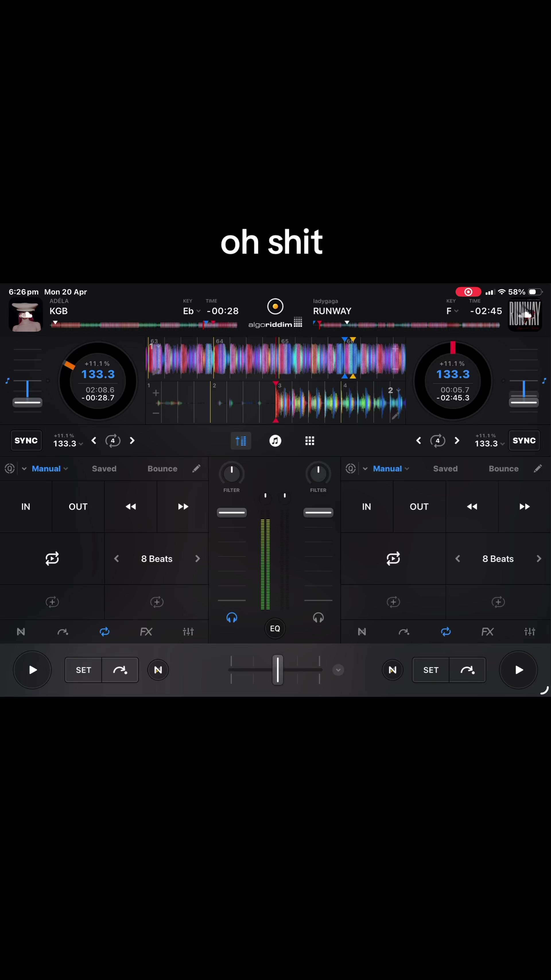Viewport: 551px width, 980px height.
Task: Open the grid pads view icon
Action: (x=310, y=441)
